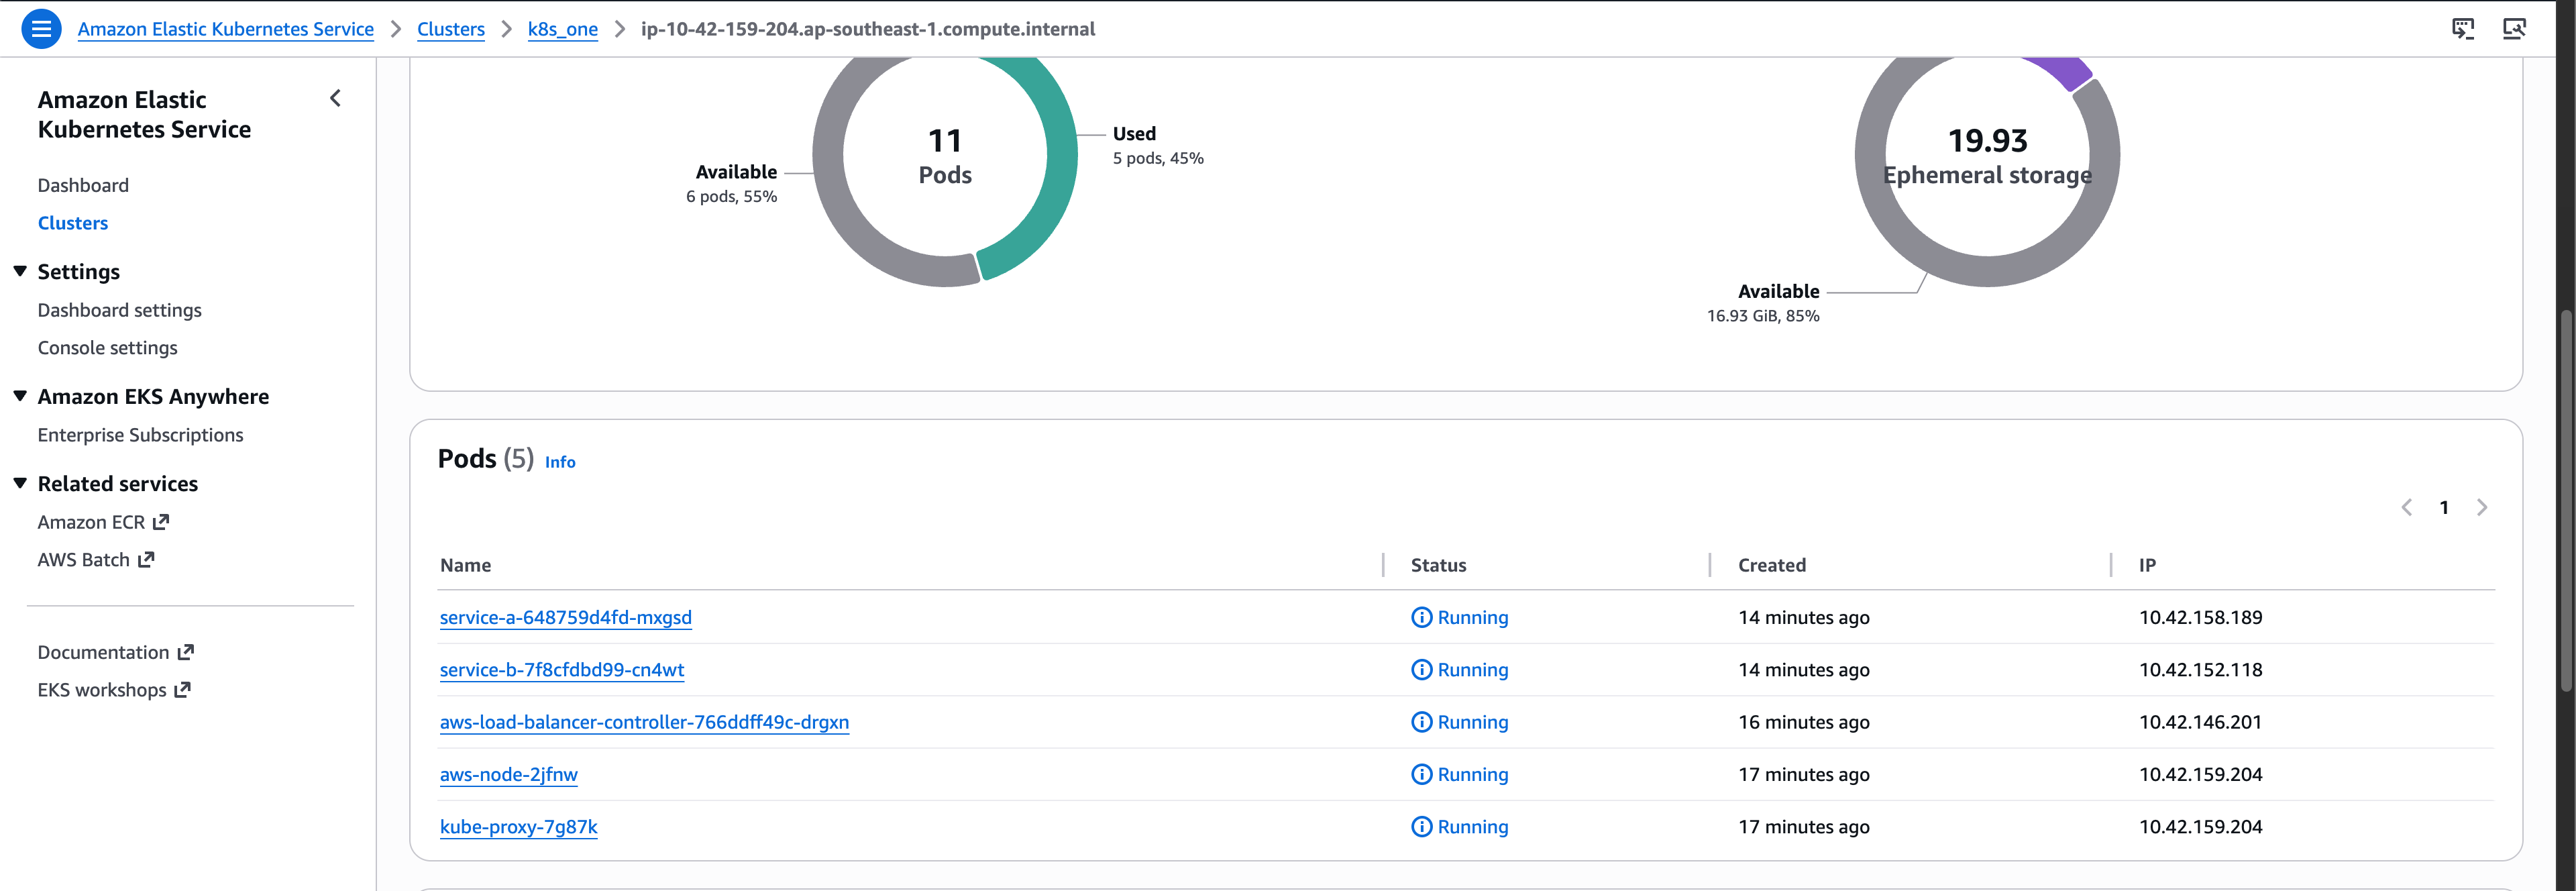2576x891 pixels.
Task: Click Running status icon for aws-load-balancer-controller
Action: click(x=1421, y=722)
